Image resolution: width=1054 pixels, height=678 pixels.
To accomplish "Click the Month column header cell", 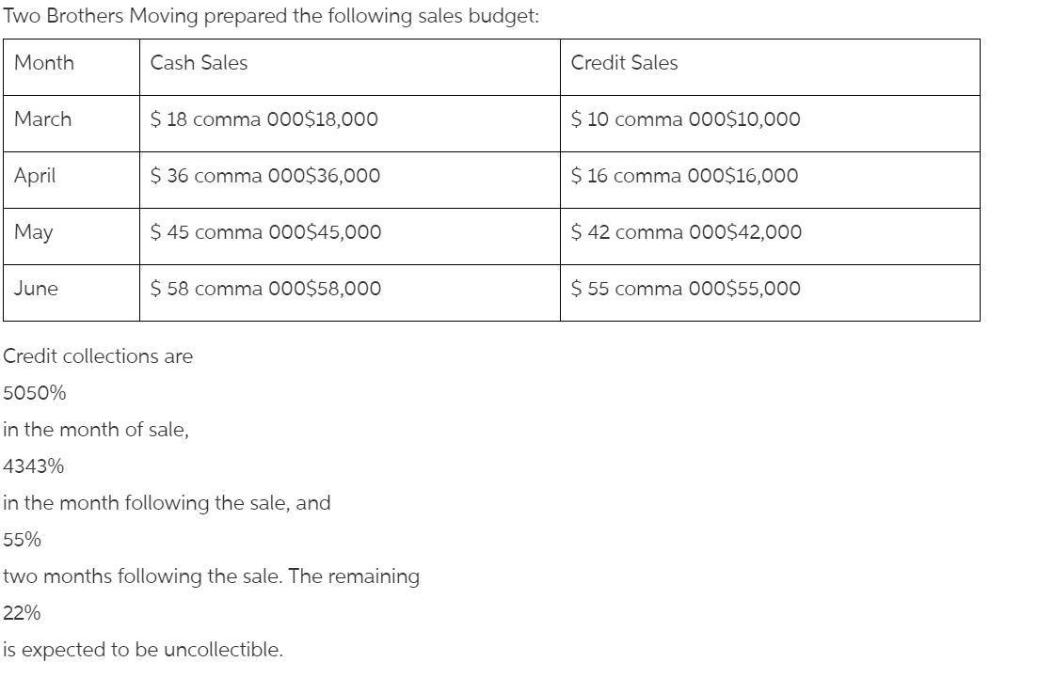I will coord(72,67).
